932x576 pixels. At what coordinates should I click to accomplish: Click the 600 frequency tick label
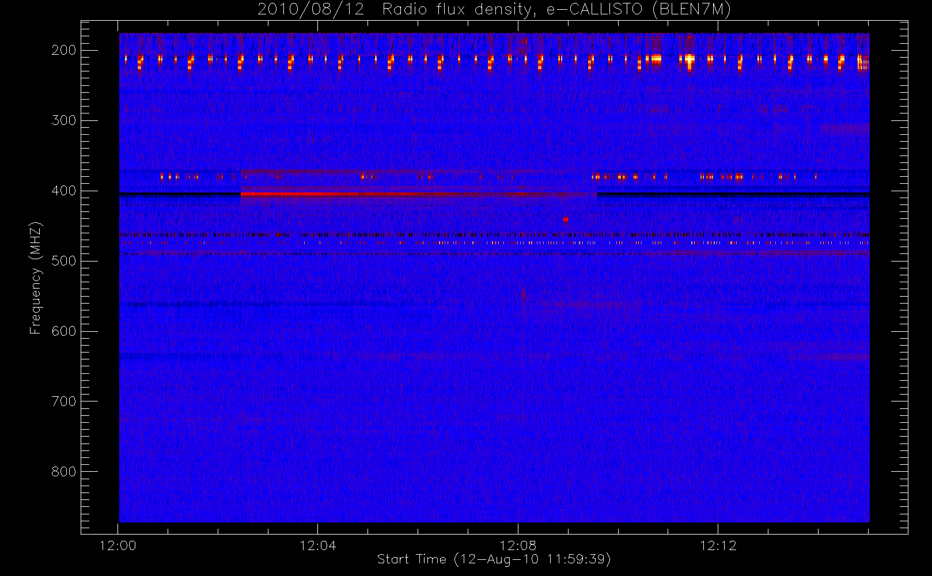point(64,331)
